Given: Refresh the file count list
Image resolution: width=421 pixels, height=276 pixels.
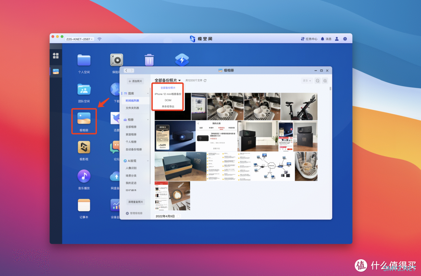Looking at the screenshot, I should (x=205, y=81).
